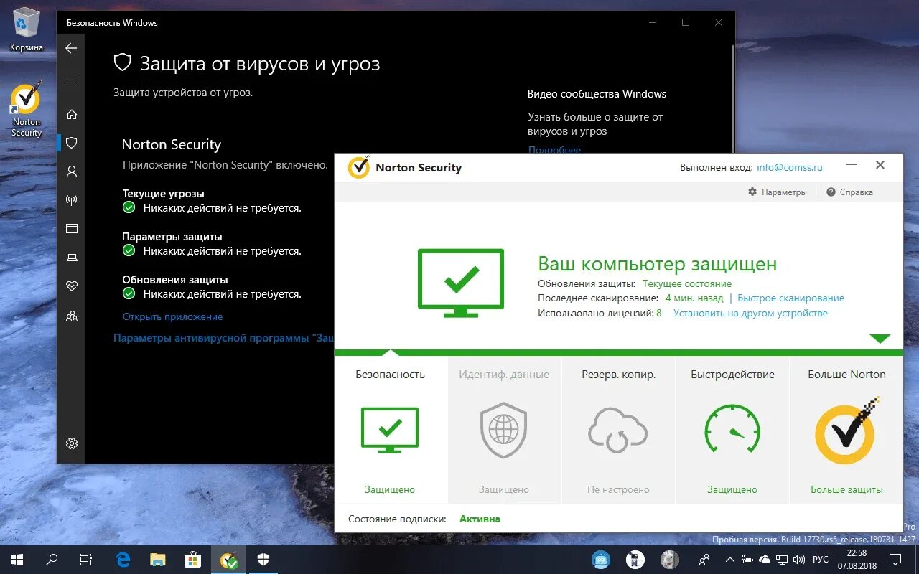919x574 pixels.
Task: Show hidden tray icons chevron
Action: coord(729,560)
